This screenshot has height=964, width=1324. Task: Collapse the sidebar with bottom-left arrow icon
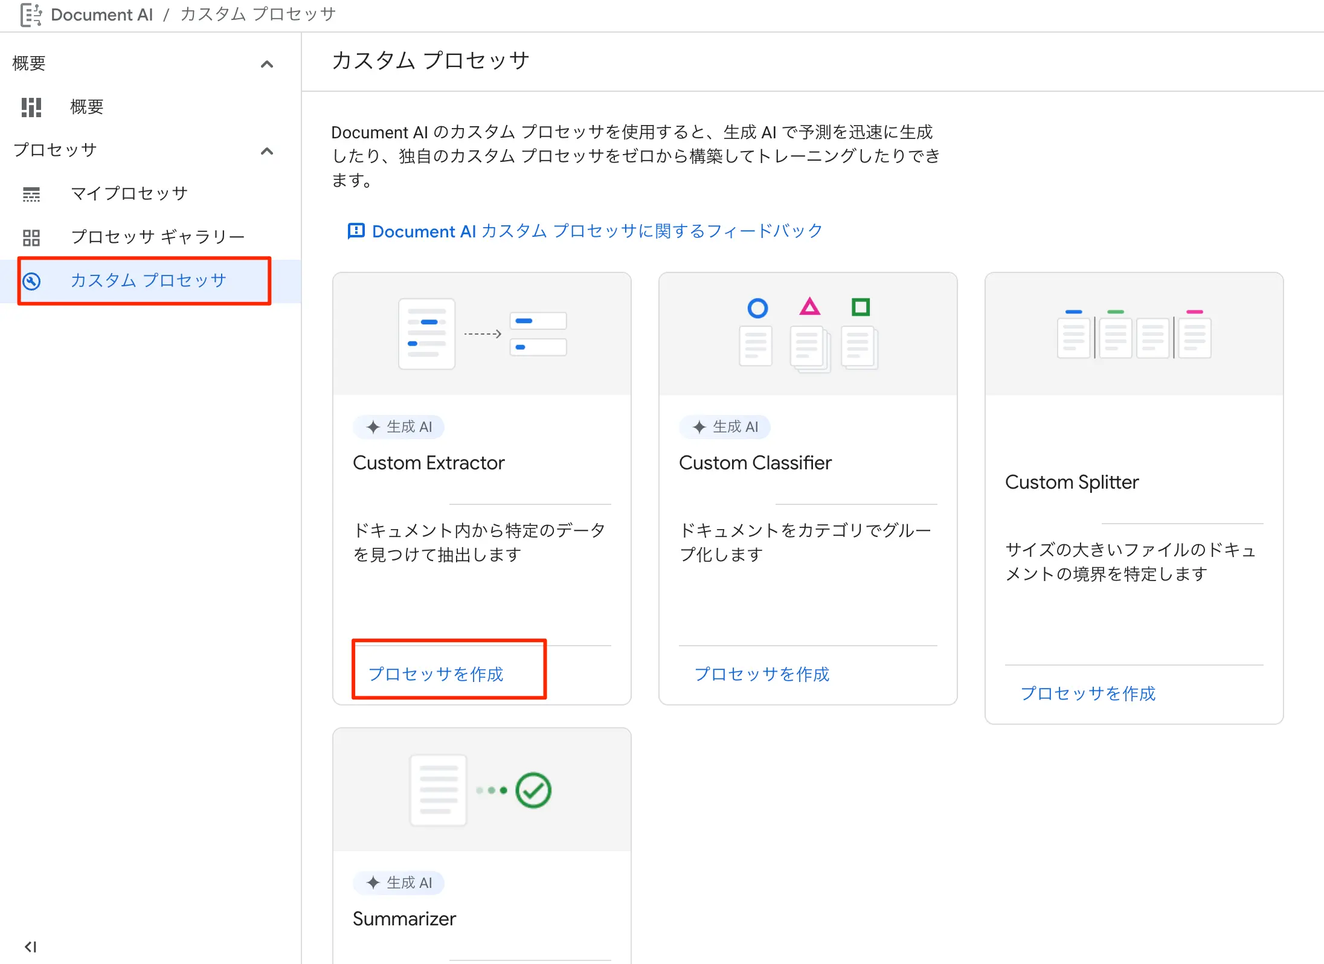click(x=30, y=946)
